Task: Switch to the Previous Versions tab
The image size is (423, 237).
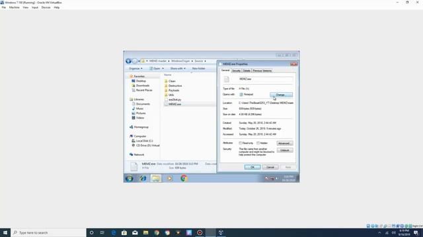Action: (262, 70)
